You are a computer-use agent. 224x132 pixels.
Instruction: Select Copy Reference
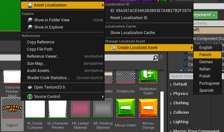click(63, 42)
